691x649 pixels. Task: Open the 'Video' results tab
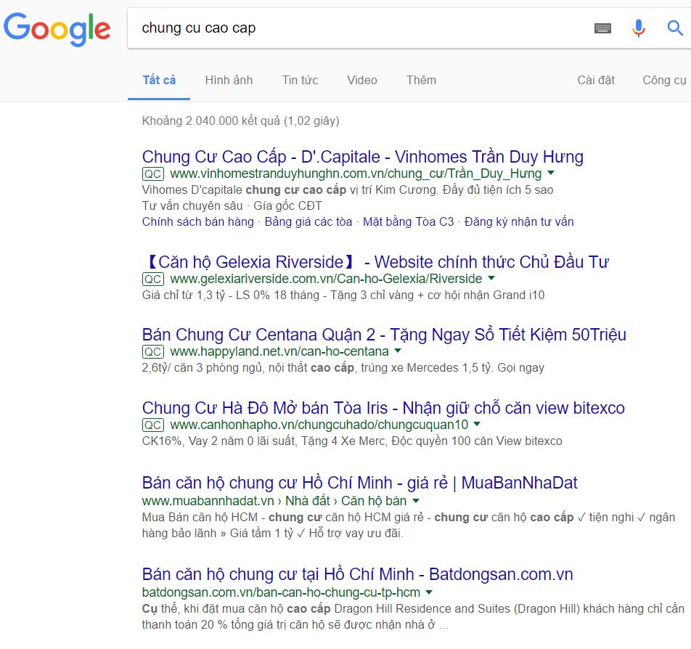(361, 81)
